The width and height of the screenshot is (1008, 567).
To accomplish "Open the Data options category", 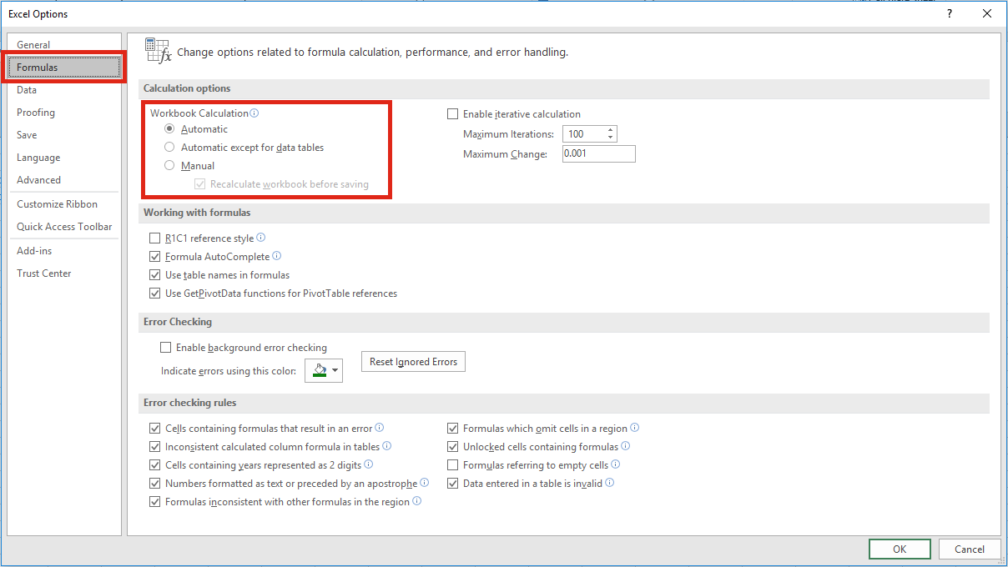I will click(64, 90).
